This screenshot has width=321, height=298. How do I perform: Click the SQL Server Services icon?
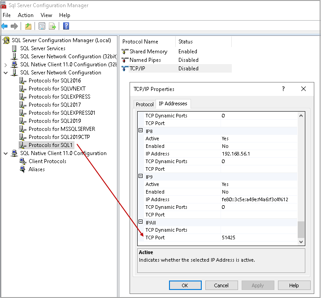pyautogui.click(x=14, y=48)
